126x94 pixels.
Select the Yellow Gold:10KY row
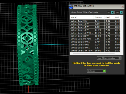click(95, 24)
